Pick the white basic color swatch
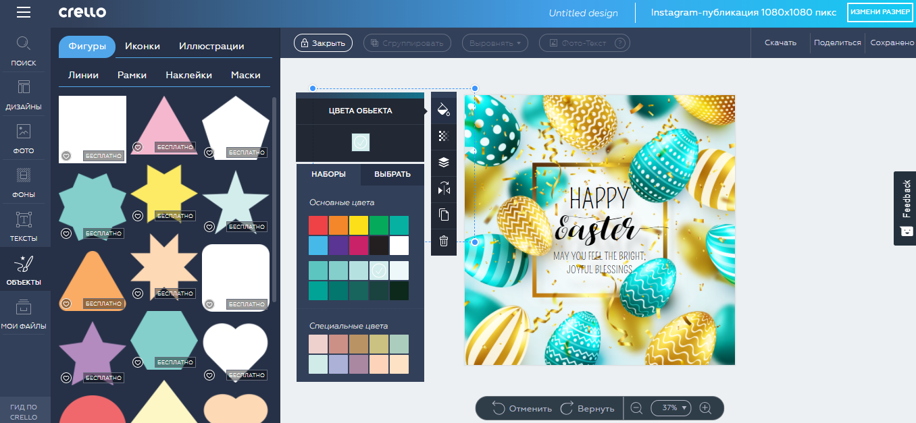Viewport: 916px width, 423px height. tap(399, 246)
